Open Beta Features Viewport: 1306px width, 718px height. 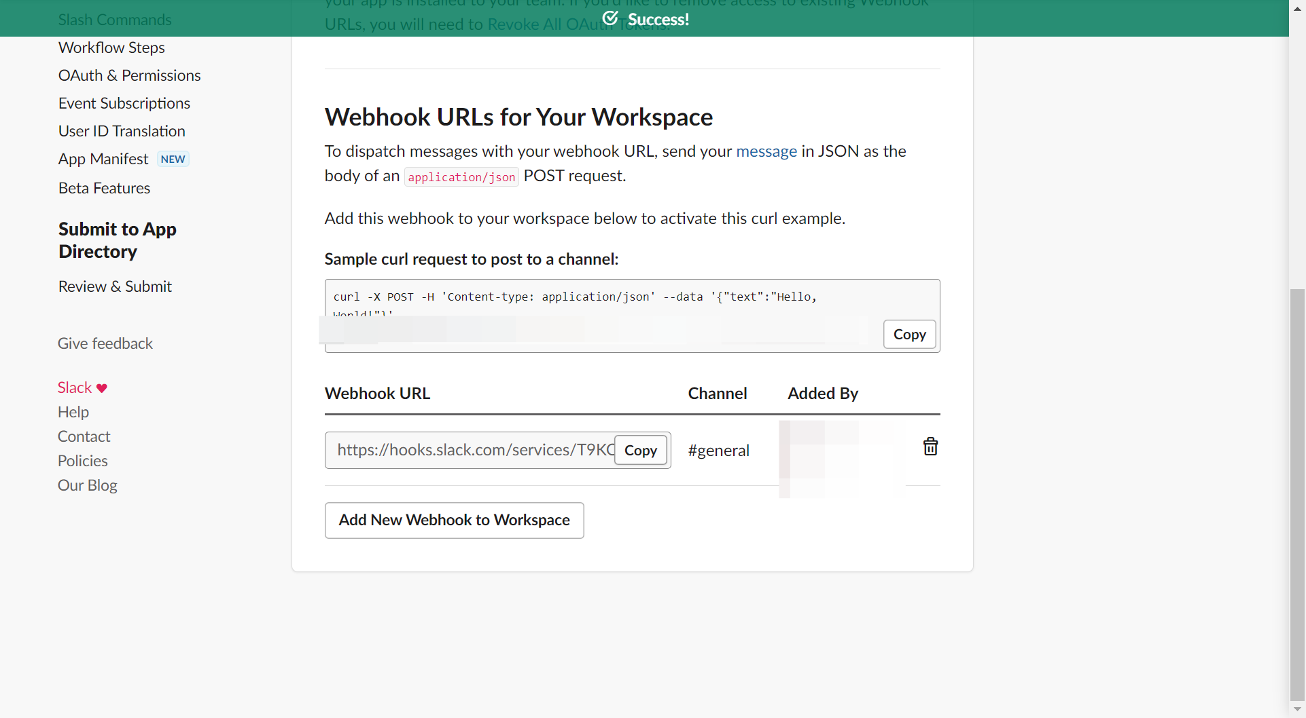[x=104, y=188]
